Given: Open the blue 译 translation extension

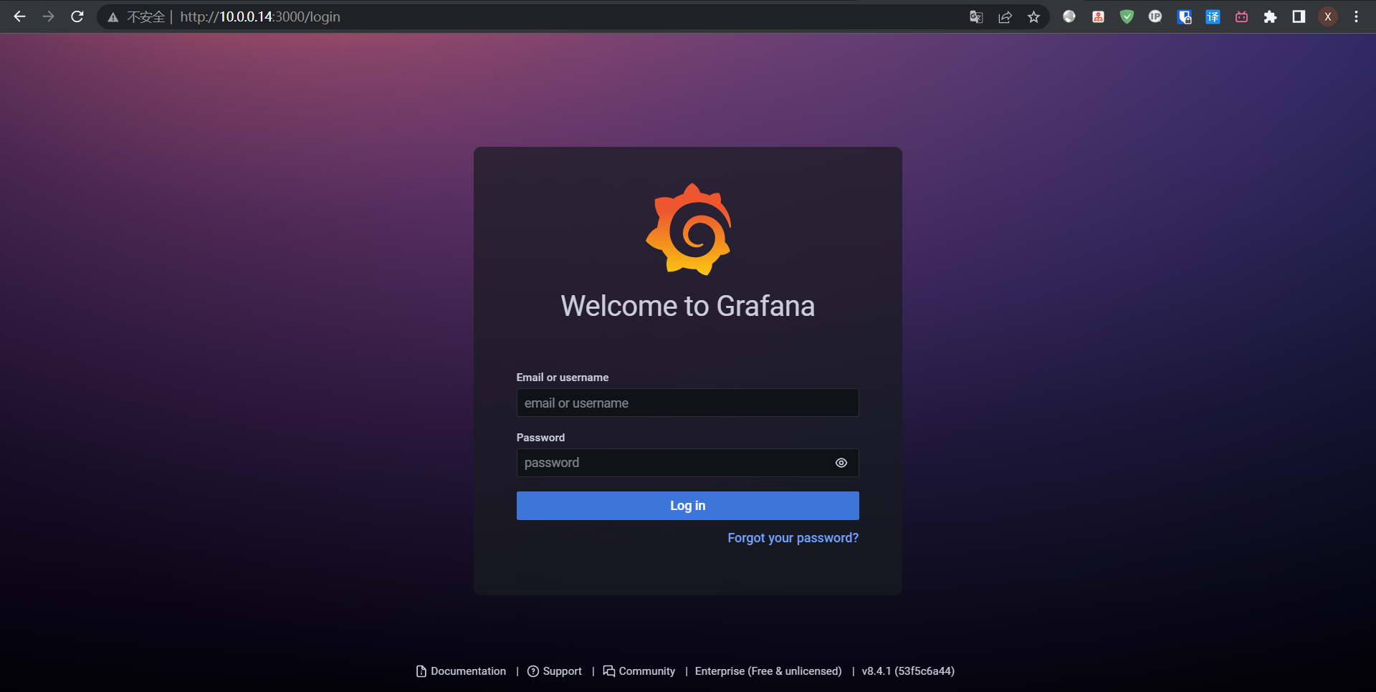Looking at the screenshot, I should (x=1213, y=16).
